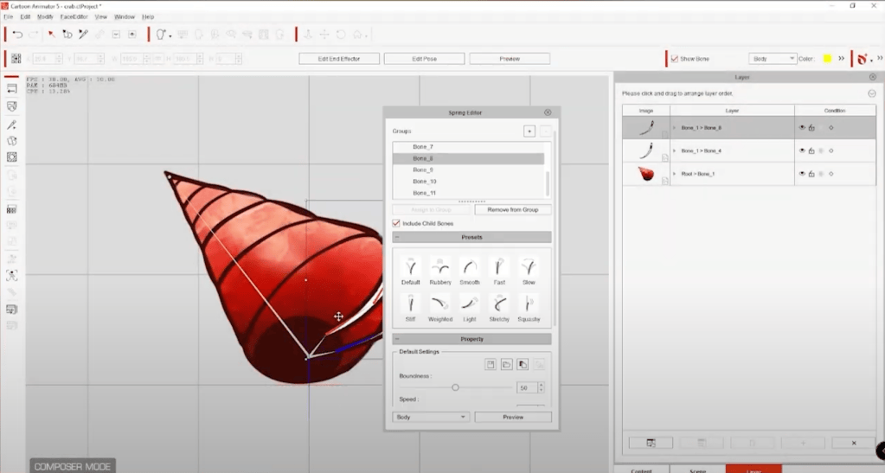
Task: Select the Smooth spring preset
Action: 470,271
